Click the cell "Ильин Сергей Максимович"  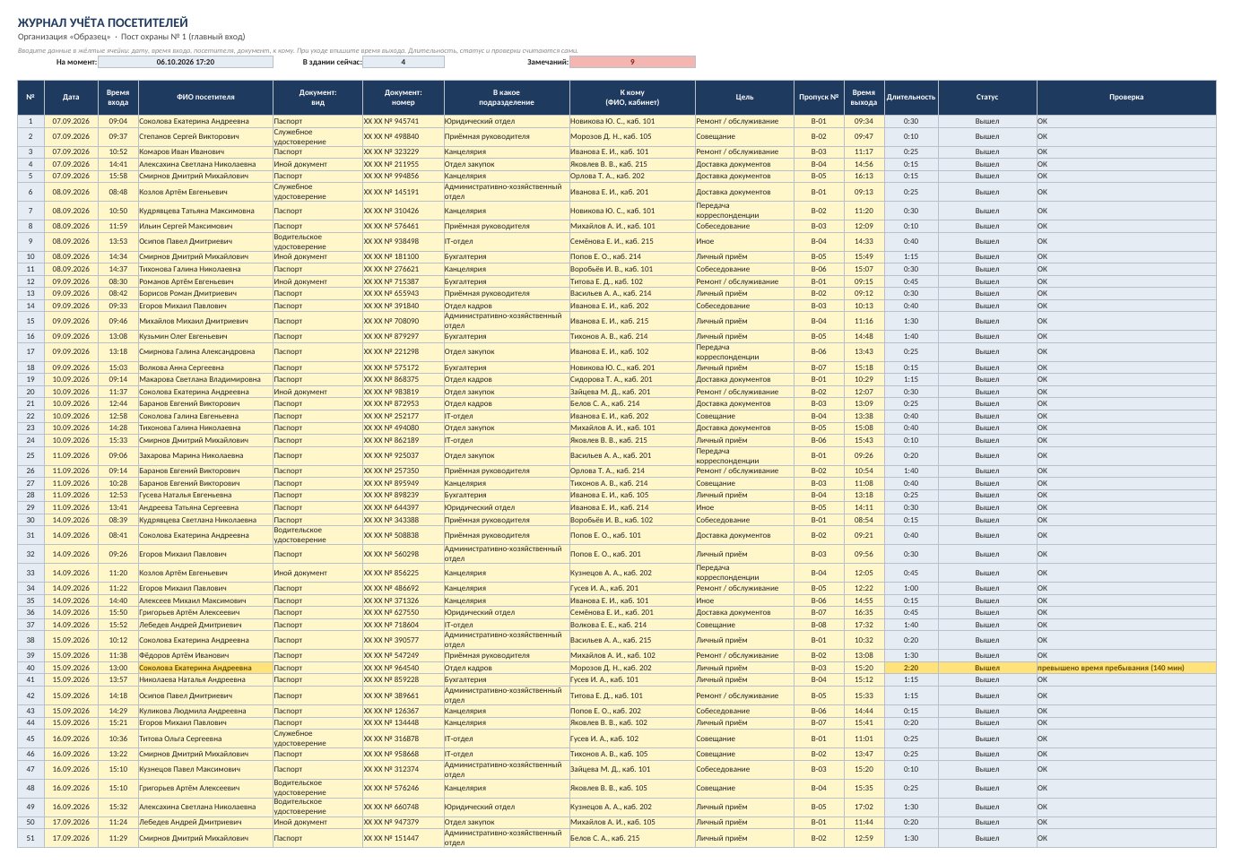point(205,226)
